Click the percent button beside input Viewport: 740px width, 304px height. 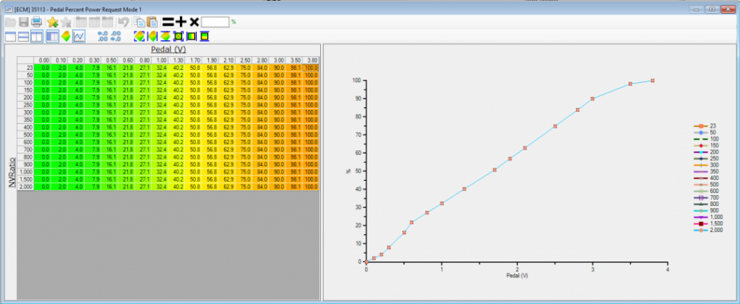(x=234, y=21)
